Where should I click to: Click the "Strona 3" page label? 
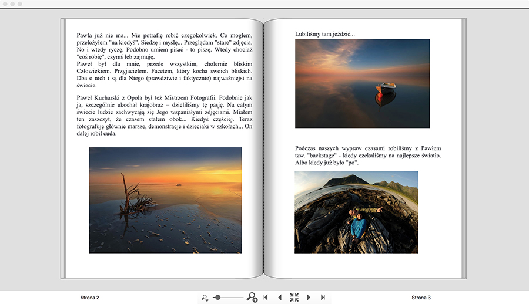pos(421,298)
